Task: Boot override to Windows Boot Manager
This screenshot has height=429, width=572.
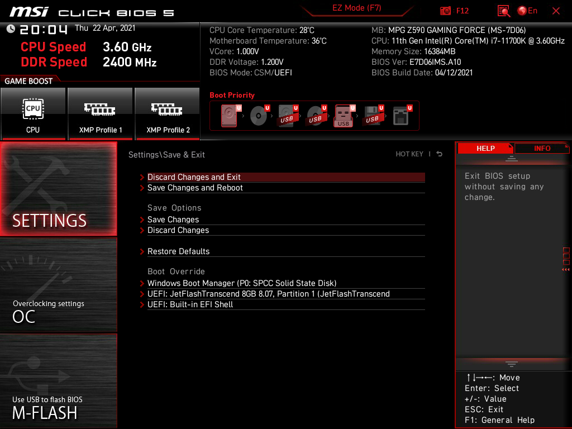Action: (x=286, y=283)
